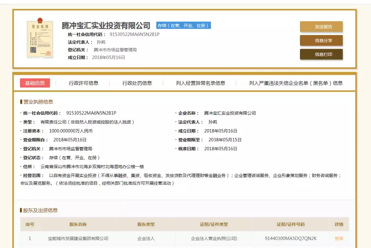The image size is (371, 248).
Task: Click the 信息分享 button
Action: (x=321, y=40)
